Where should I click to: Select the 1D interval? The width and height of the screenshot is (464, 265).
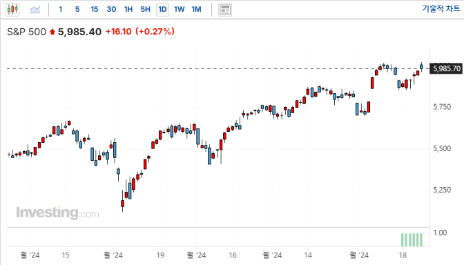(162, 10)
